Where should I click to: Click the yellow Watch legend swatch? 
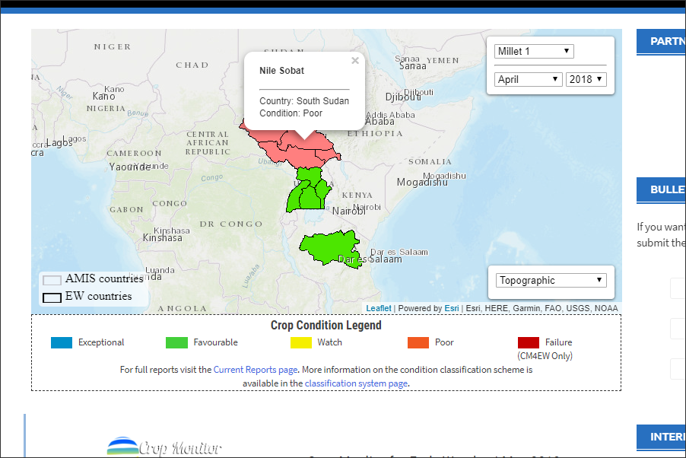click(301, 342)
